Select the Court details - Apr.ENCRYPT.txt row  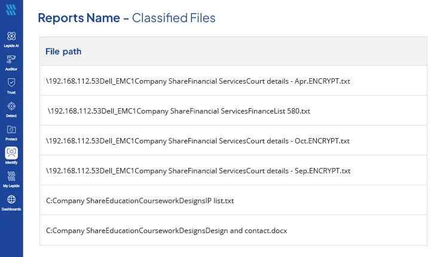point(233,81)
